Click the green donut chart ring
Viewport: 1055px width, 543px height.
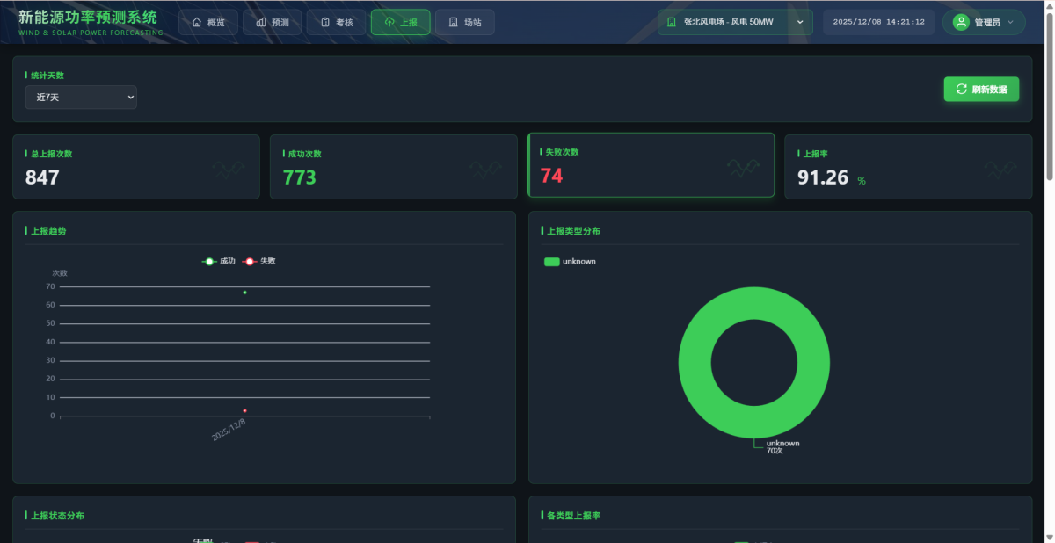(x=695, y=362)
